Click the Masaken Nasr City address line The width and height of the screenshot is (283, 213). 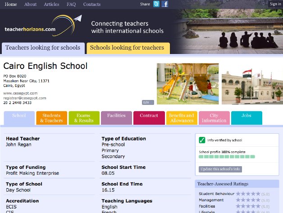point(26,81)
